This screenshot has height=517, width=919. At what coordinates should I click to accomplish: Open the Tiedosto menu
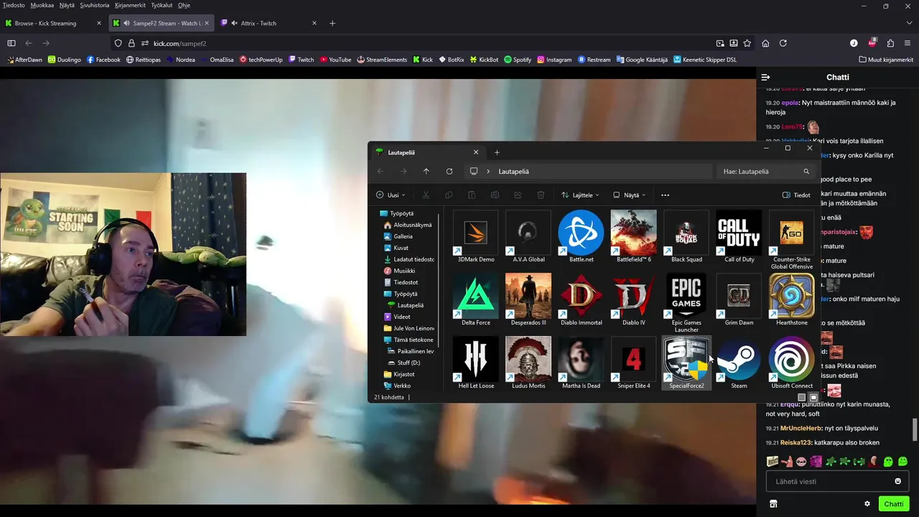[x=14, y=5]
